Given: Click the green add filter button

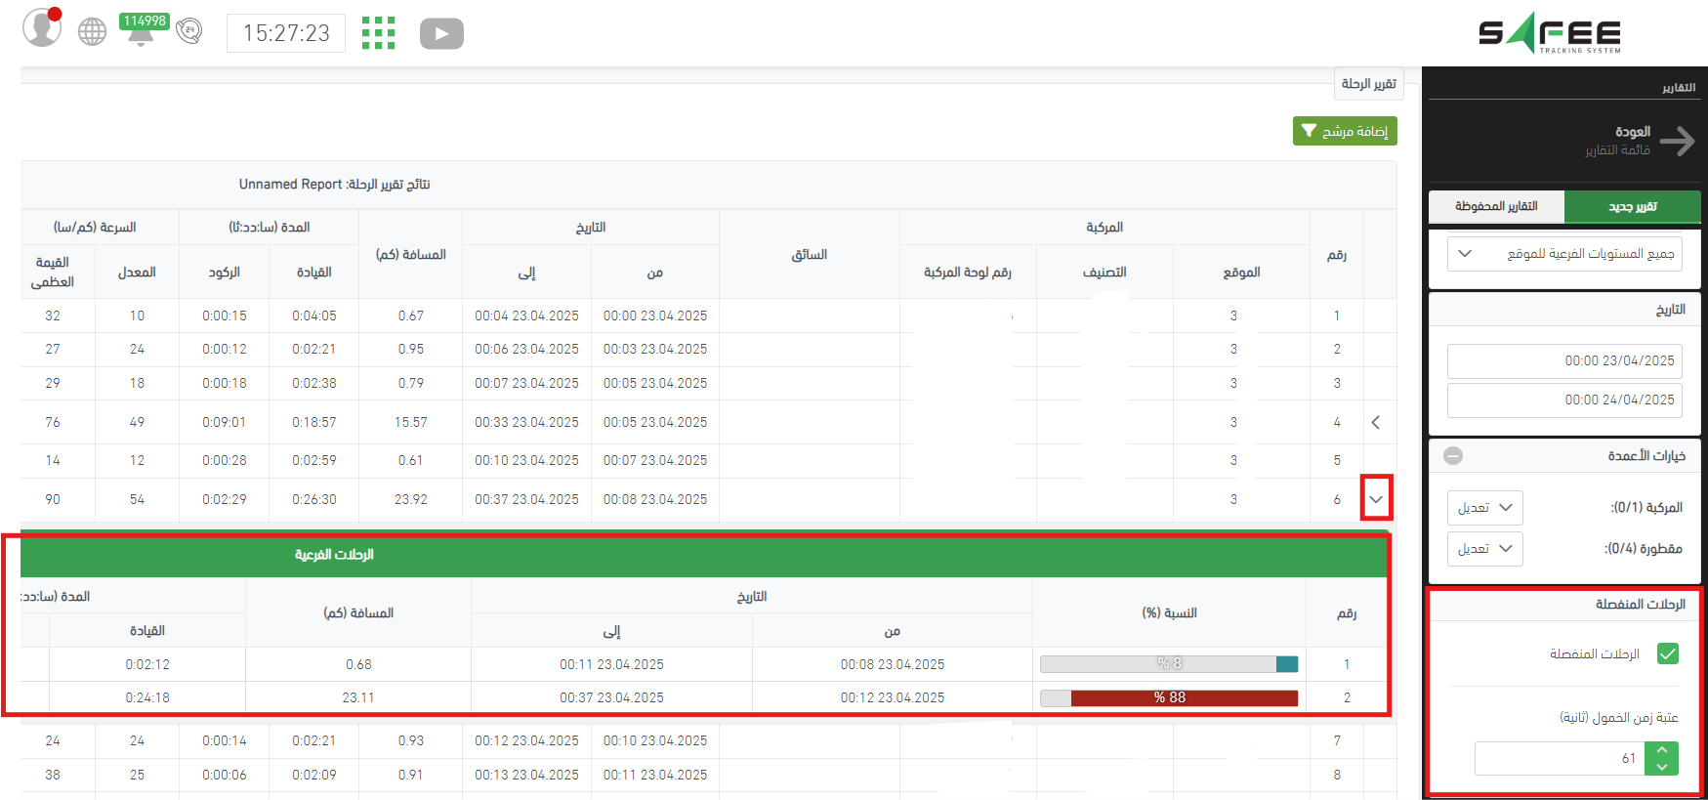Looking at the screenshot, I should 1345,131.
